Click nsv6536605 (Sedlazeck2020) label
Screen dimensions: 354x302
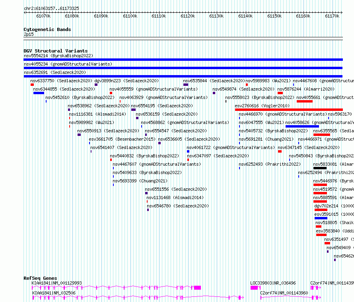pyautogui.click(x=189, y=139)
